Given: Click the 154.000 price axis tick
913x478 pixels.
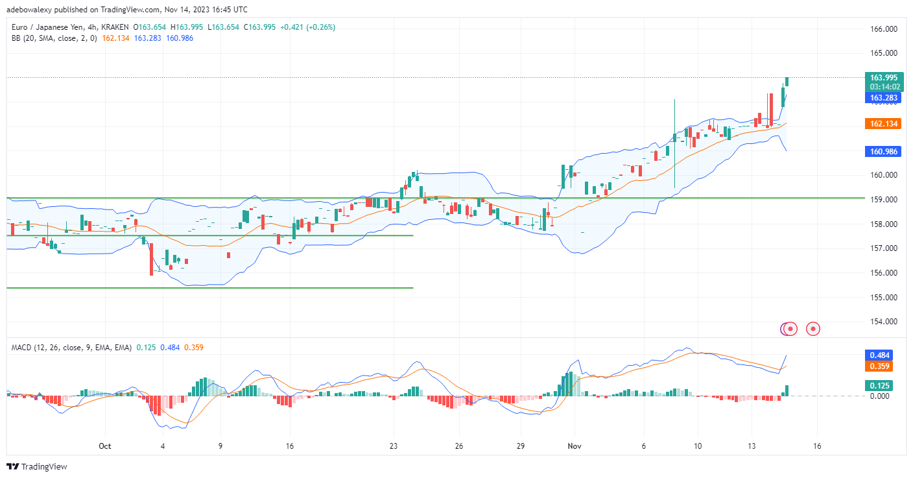Looking at the screenshot, I should [x=883, y=322].
